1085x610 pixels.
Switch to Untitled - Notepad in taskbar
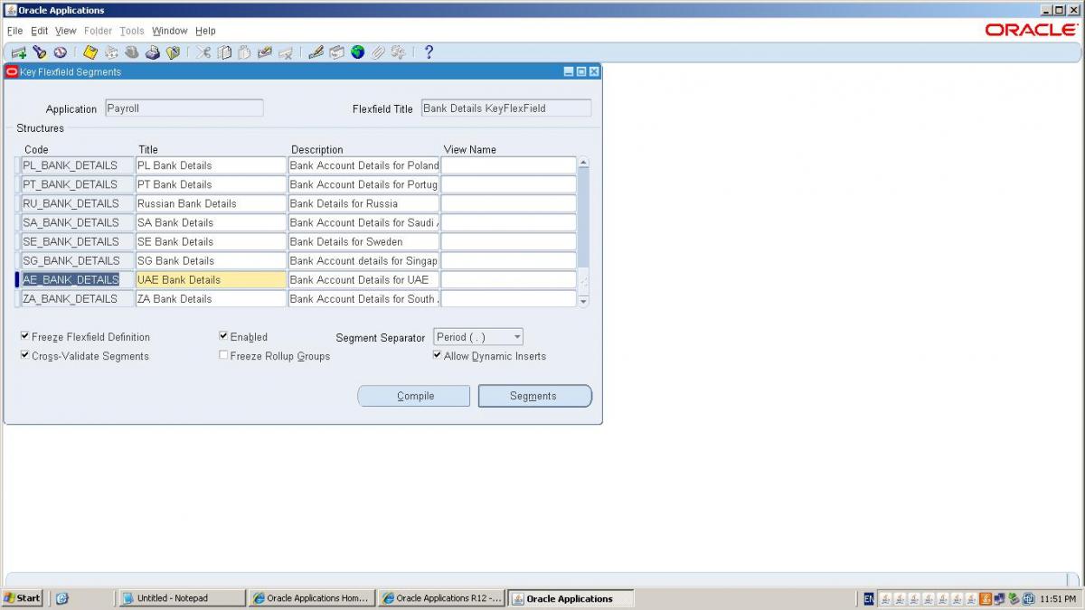[181, 598]
